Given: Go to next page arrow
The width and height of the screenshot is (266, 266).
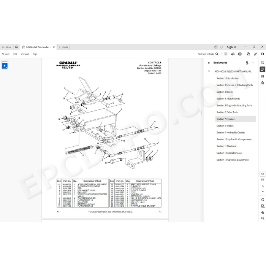Looking at the screenshot, I should pyautogui.click(x=263, y=192).
